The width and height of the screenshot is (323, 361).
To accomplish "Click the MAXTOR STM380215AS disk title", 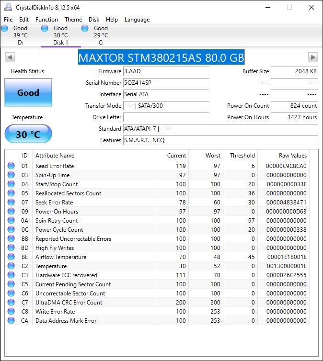I will pyautogui.click(x=161, y=57).
